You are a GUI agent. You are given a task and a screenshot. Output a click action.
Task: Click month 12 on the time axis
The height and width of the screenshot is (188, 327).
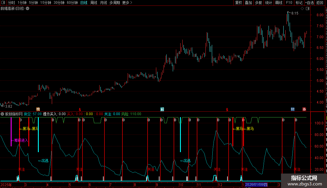pyautogui.click(x=220, y=185)
